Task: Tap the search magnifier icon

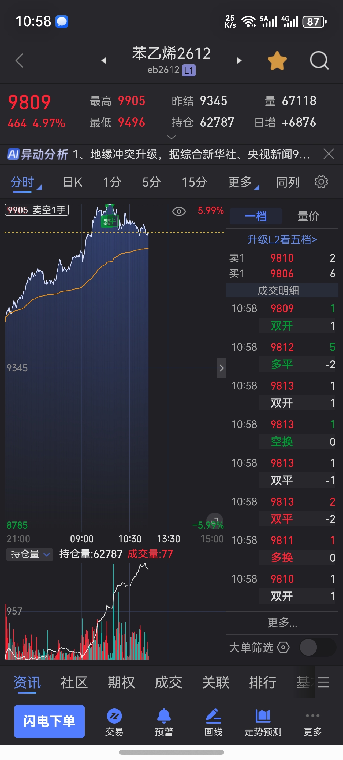Action: click(x=319, y=60)
